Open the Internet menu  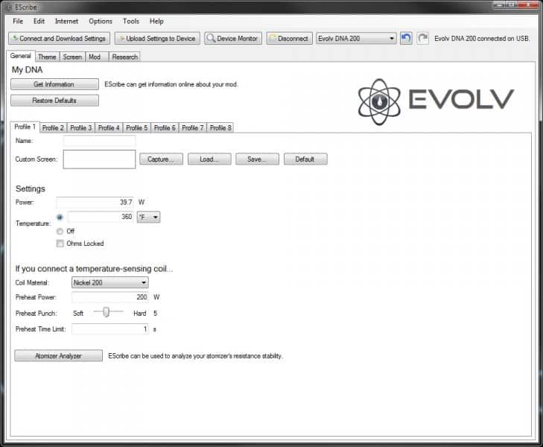point(66,21)
